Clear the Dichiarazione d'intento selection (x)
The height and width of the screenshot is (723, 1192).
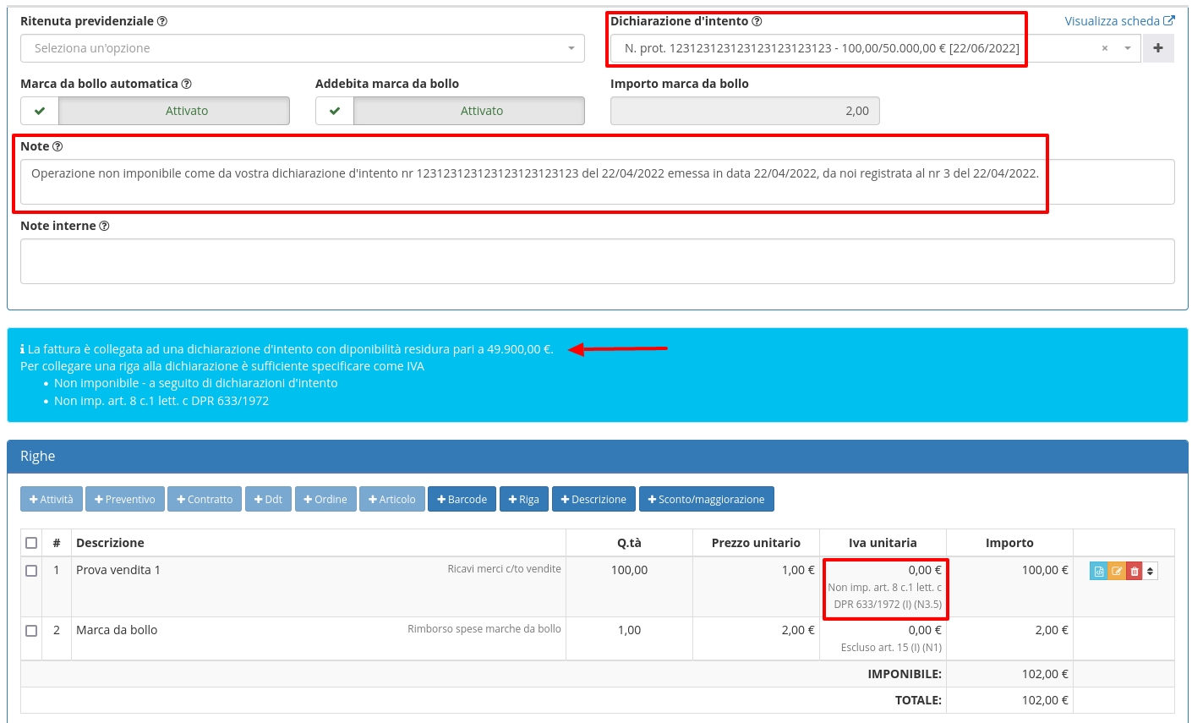(1104, 49)
